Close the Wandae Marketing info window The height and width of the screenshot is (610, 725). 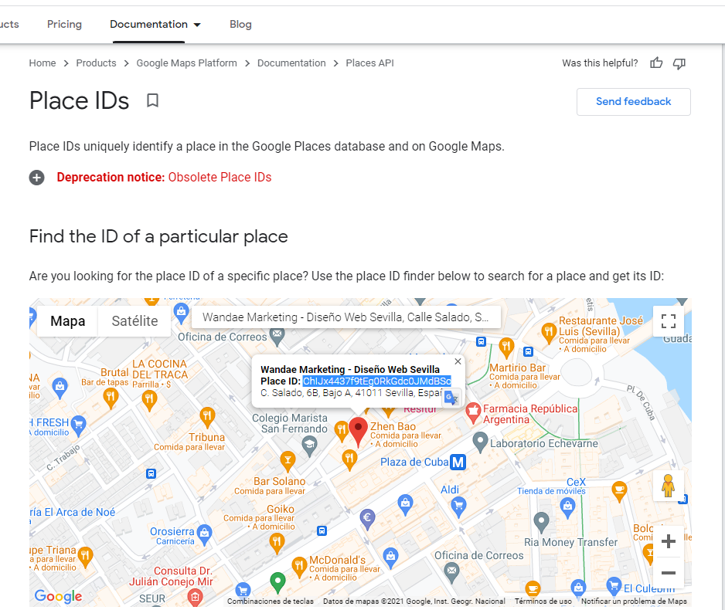[x=458, y=361]
